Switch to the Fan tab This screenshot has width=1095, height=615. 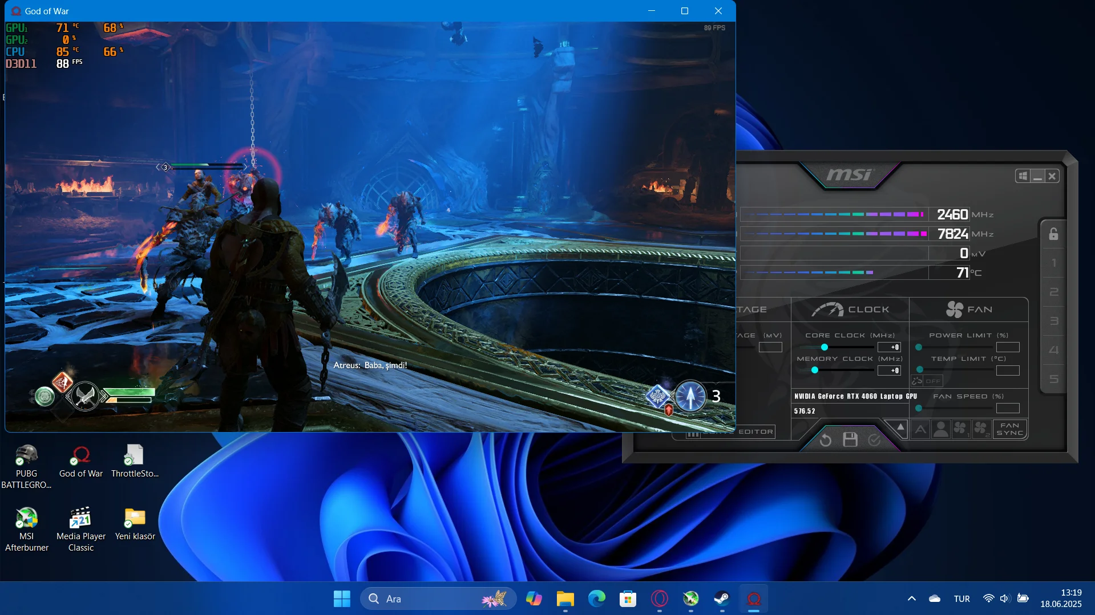coord(969,309)
